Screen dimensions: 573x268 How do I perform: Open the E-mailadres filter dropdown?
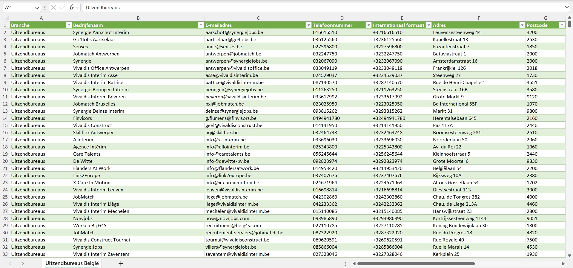[x=308, y=25]
